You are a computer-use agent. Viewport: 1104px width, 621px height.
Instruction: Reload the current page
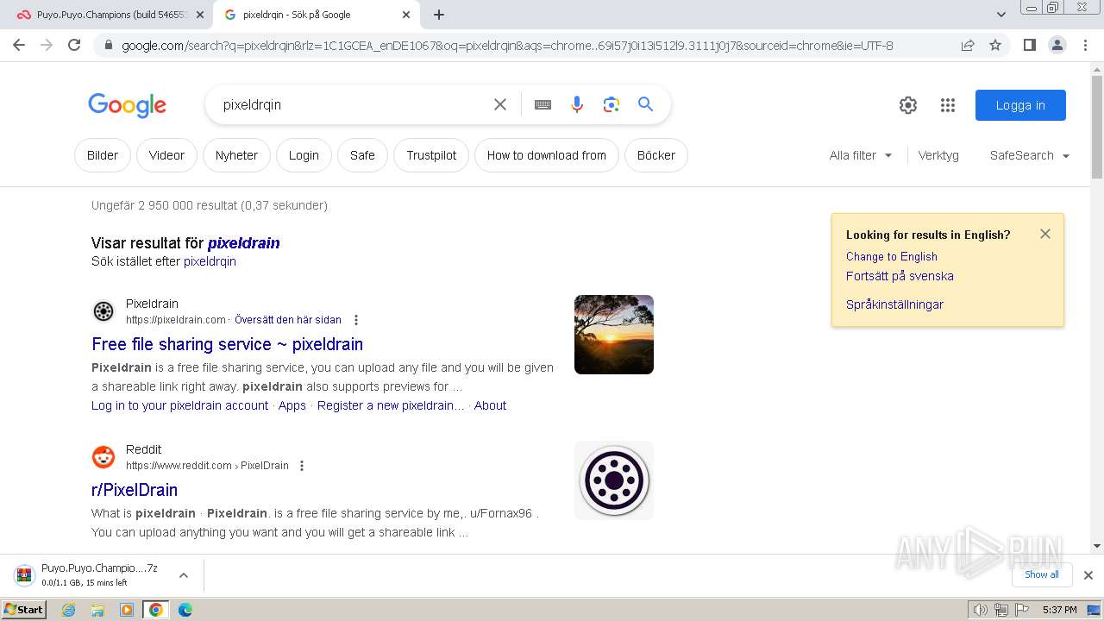coord(74,45)
